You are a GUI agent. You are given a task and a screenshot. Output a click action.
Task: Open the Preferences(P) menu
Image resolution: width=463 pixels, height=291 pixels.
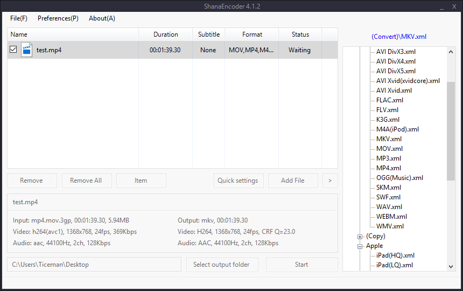(58, 18)
